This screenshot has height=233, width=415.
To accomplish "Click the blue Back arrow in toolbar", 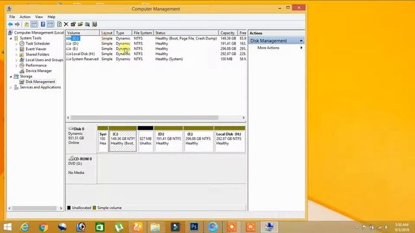I will [10, 25].
